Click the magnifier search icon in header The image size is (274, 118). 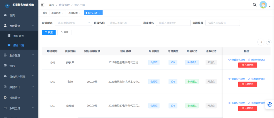pos(255,5)
